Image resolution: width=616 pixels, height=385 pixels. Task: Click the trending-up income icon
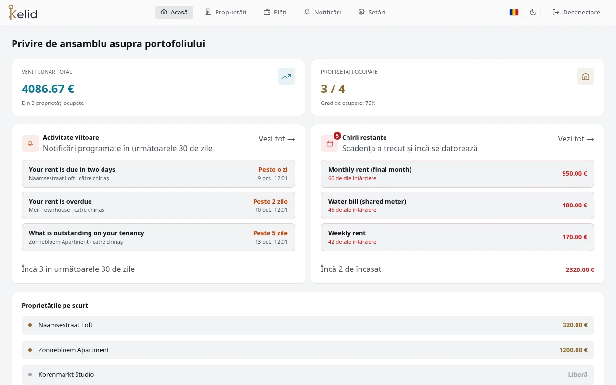[x=286, y=77]
